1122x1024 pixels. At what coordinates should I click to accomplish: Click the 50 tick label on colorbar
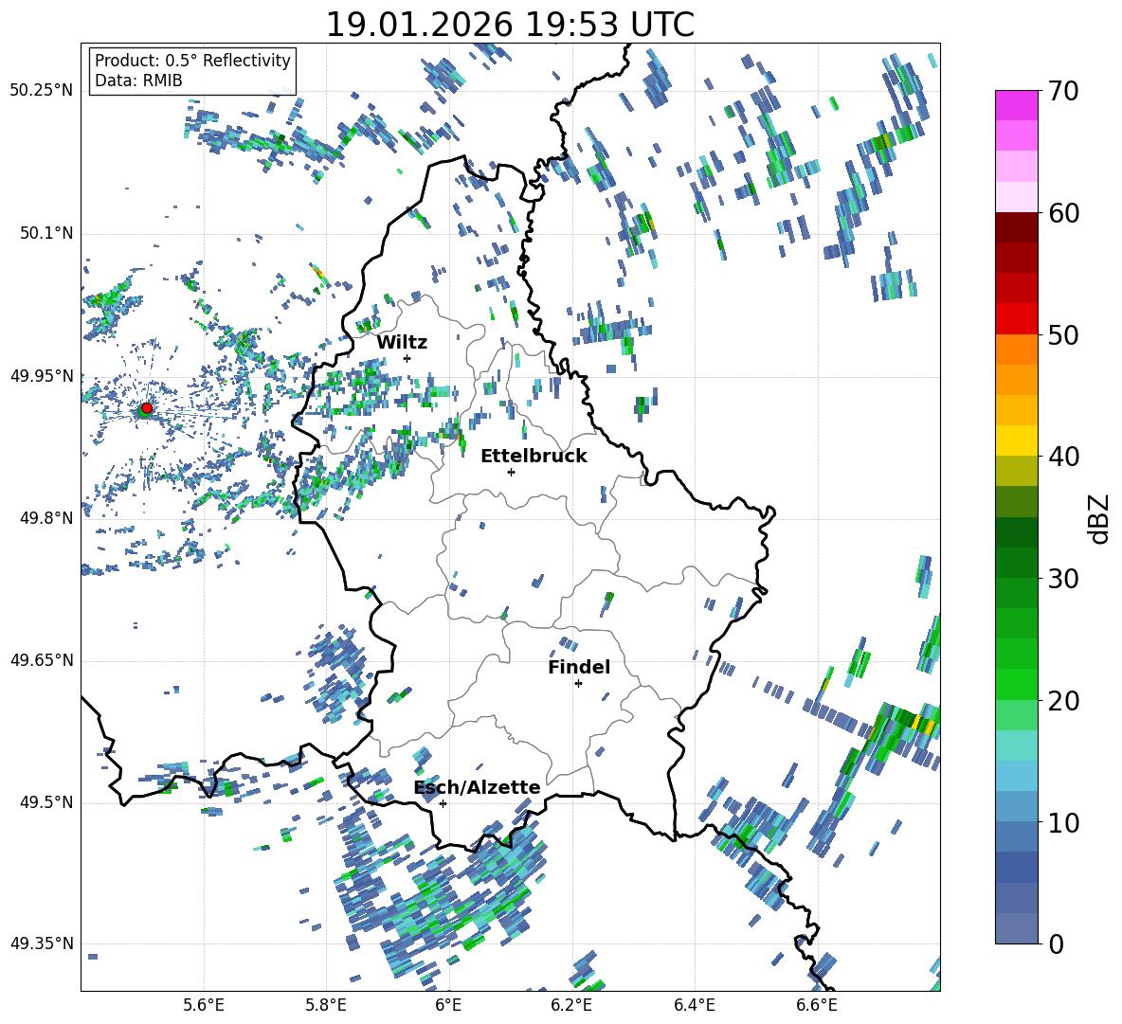(x=1063, y=334)
